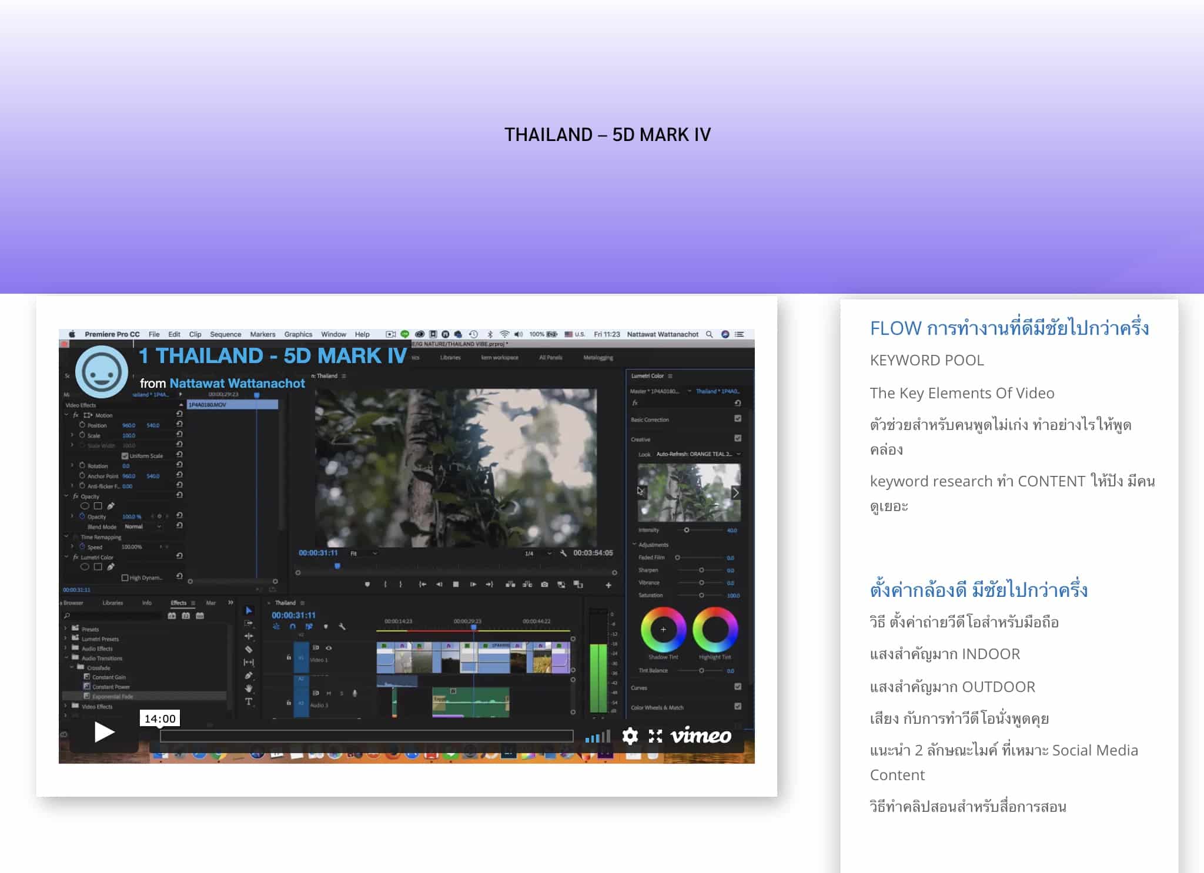Toggle the Creative checkbox in Lumetri
This screenshot has height=873, width=1204.
point(738,438)
